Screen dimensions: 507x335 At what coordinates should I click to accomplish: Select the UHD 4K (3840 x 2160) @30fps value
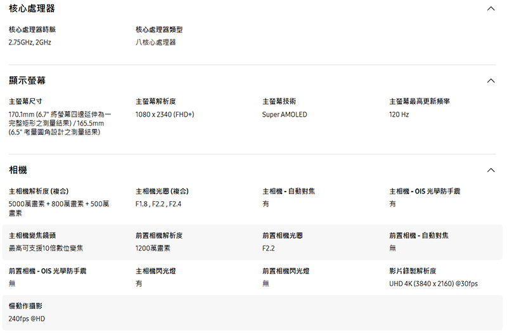[433, 284]
